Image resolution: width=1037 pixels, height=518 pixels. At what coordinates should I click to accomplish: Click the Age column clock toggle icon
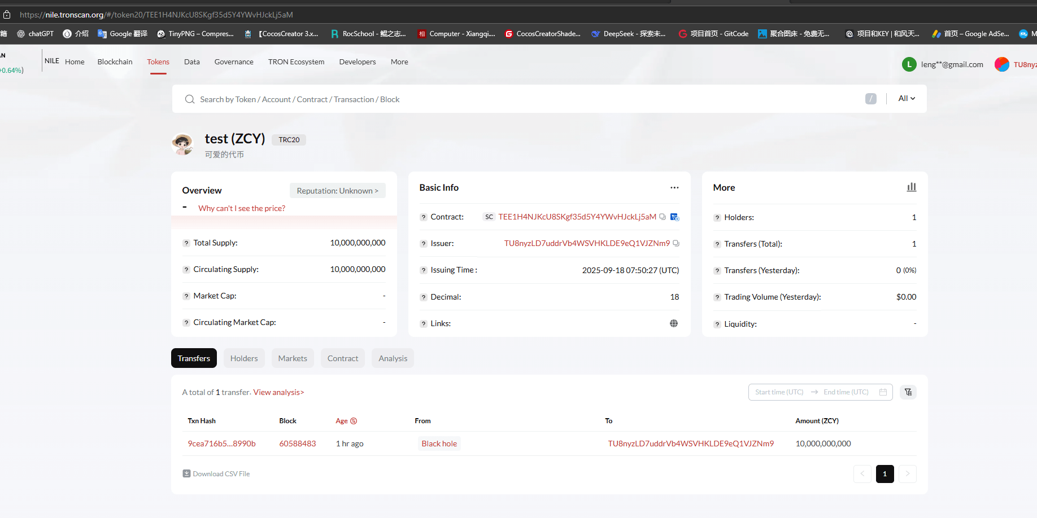tap(354, 421)
